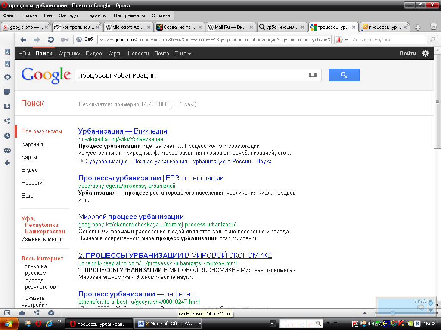The width and height of the screenshot is (441, 330).
Task: Open the Windows Start button
Action: pos(9,324)
